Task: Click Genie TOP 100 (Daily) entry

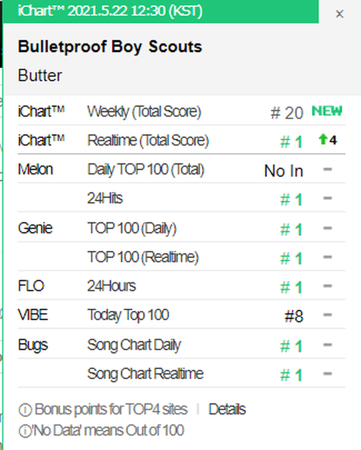Action: (x=181, y=228)
